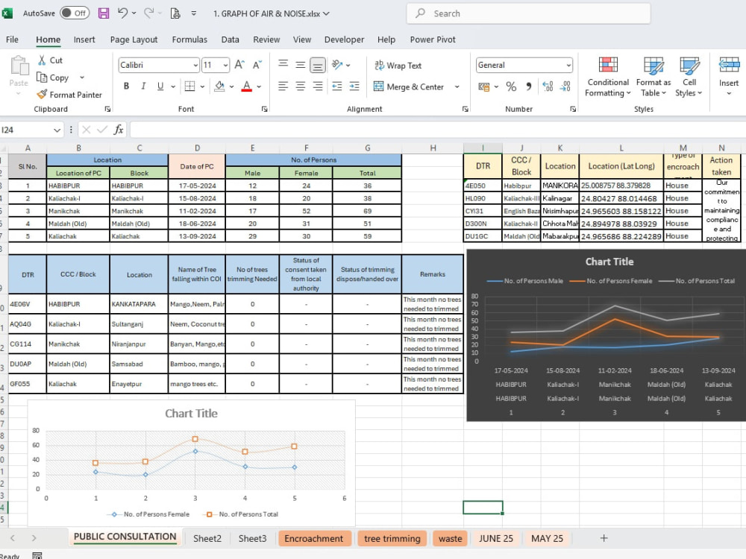Click Decrease Font Size icon
This screenshot has width=746, height=559.
click(257, 65)
